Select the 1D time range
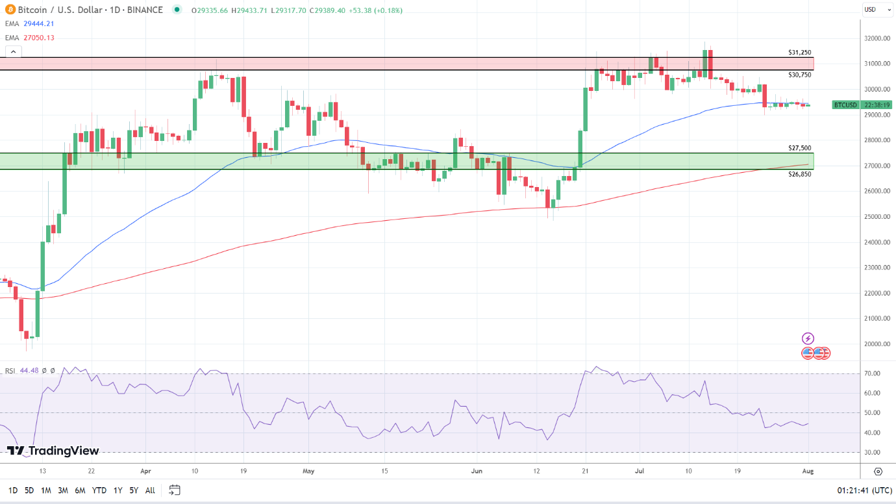 click(12, 490)
